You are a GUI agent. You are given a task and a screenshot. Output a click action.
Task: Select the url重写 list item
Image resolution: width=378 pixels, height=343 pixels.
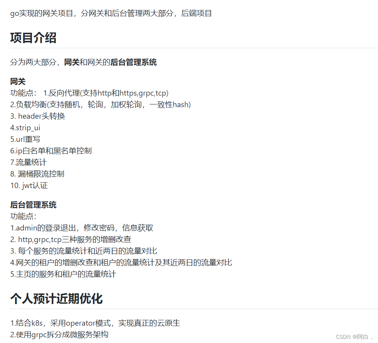25,139
